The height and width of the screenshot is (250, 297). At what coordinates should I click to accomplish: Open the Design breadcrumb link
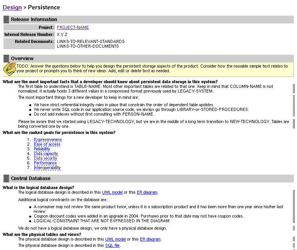click(x=12, y=7)
